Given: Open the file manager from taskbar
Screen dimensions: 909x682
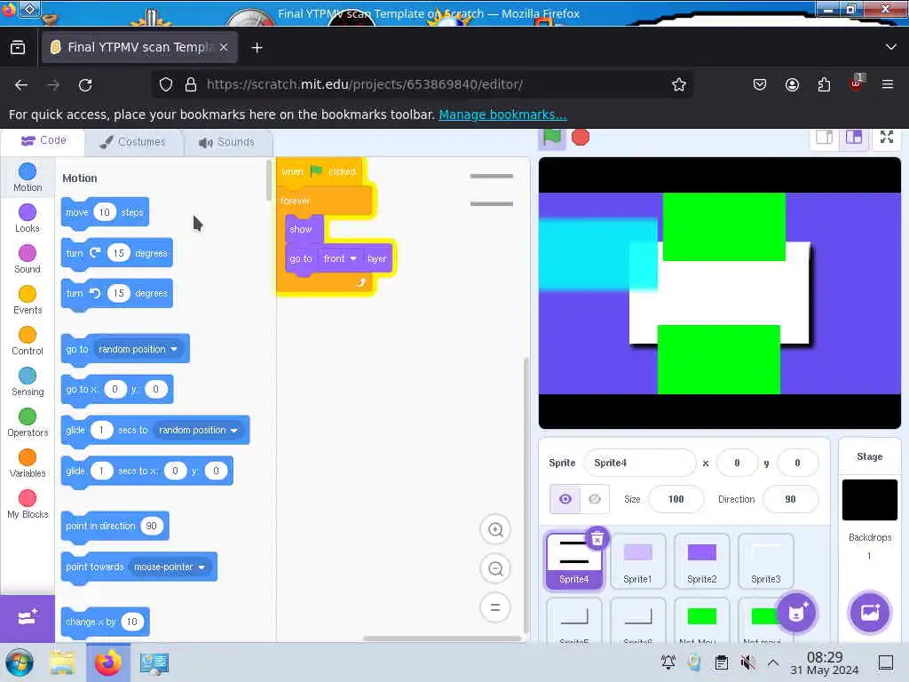Looking at the screenshot, I should click(x=62, y=662).
